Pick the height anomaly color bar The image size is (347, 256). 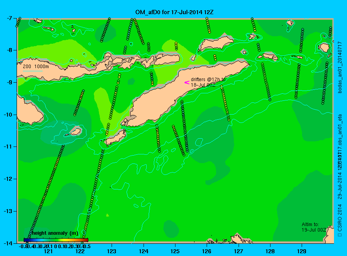[56, 240]
